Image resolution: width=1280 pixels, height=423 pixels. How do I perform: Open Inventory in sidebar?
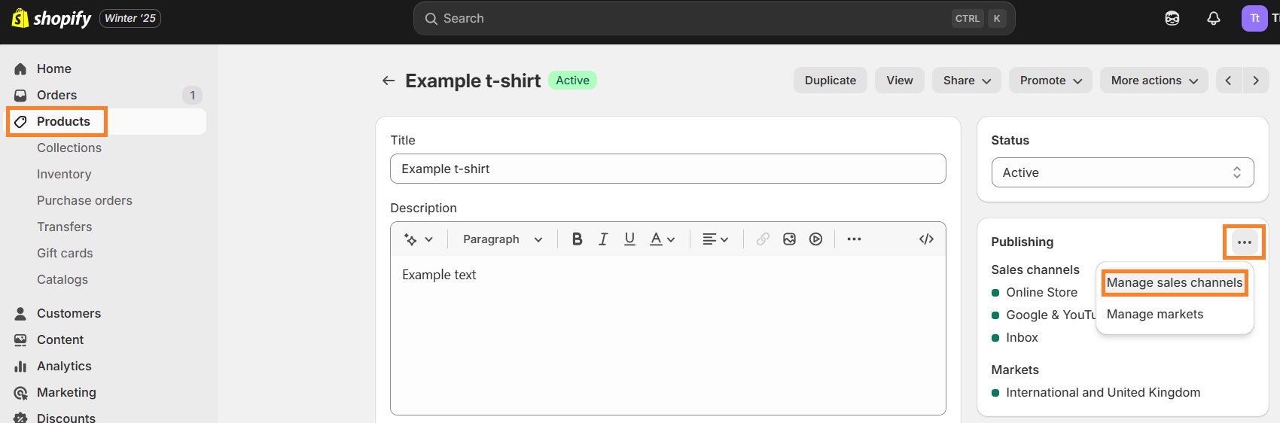tap(64, 174)
